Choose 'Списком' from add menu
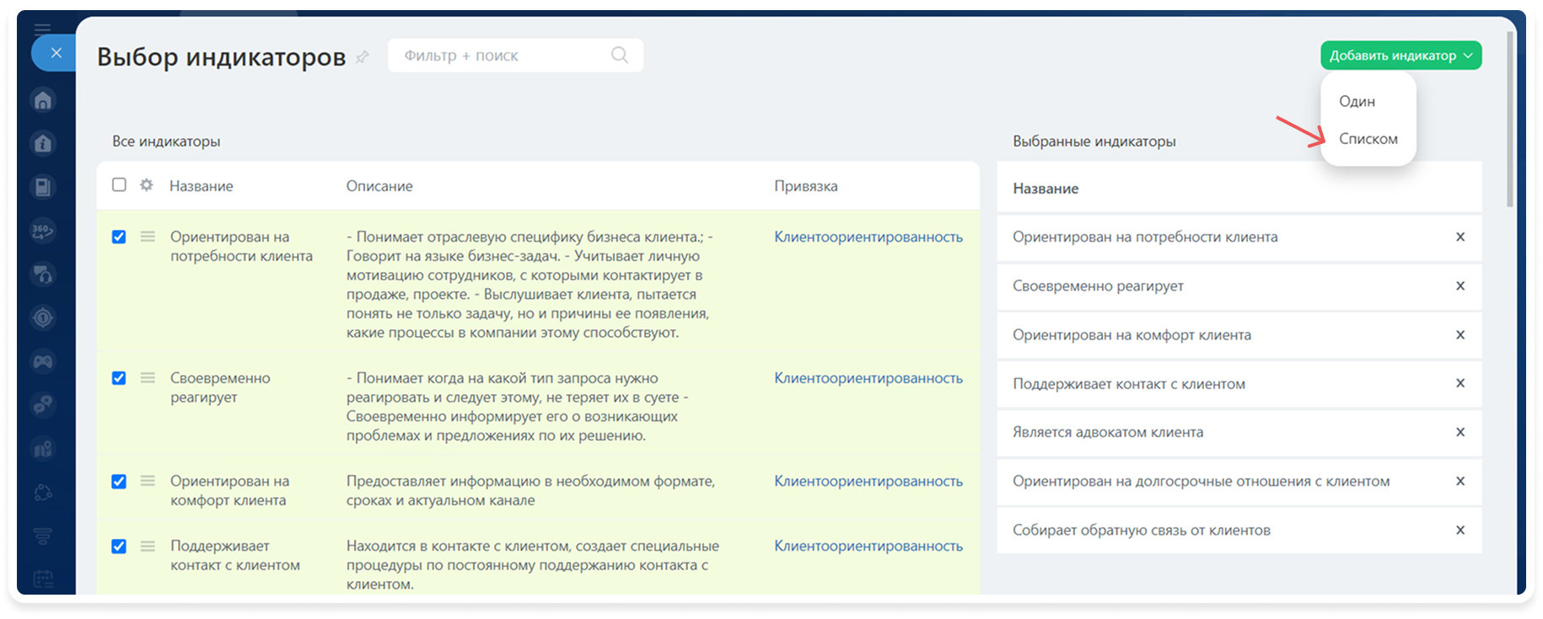The height and width of the screenshot is (619, 1543). (1368, 139)
